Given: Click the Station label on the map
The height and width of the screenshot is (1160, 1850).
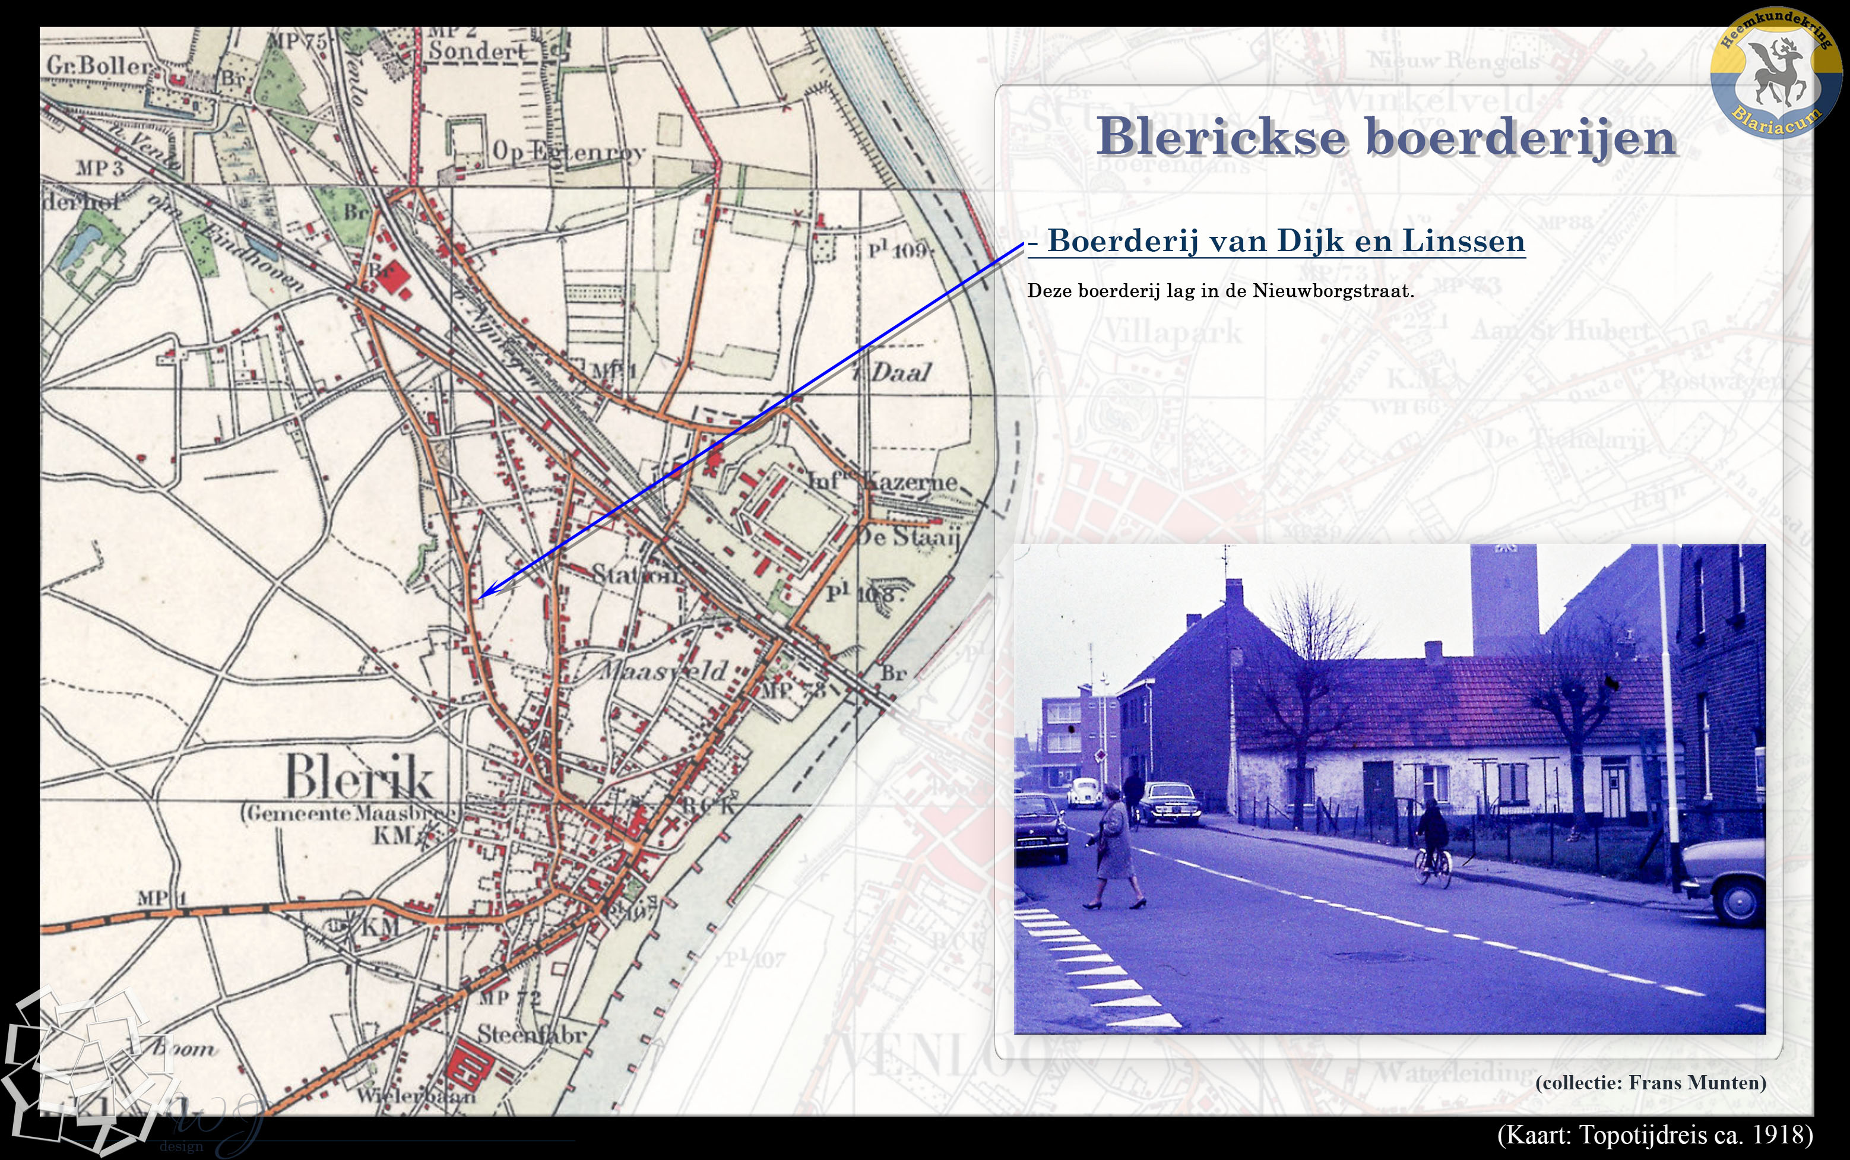Looking at the screenshot, I should (635, 573).
